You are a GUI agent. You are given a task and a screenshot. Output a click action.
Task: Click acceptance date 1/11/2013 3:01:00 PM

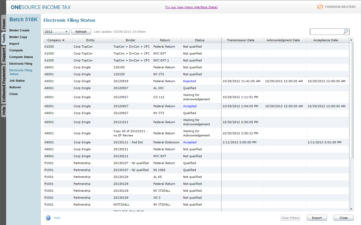pyautogui.click(x=325, y=142)
